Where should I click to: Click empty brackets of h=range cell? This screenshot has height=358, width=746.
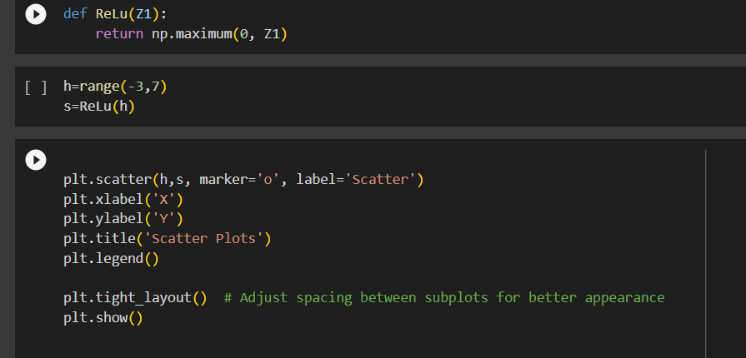36,87
